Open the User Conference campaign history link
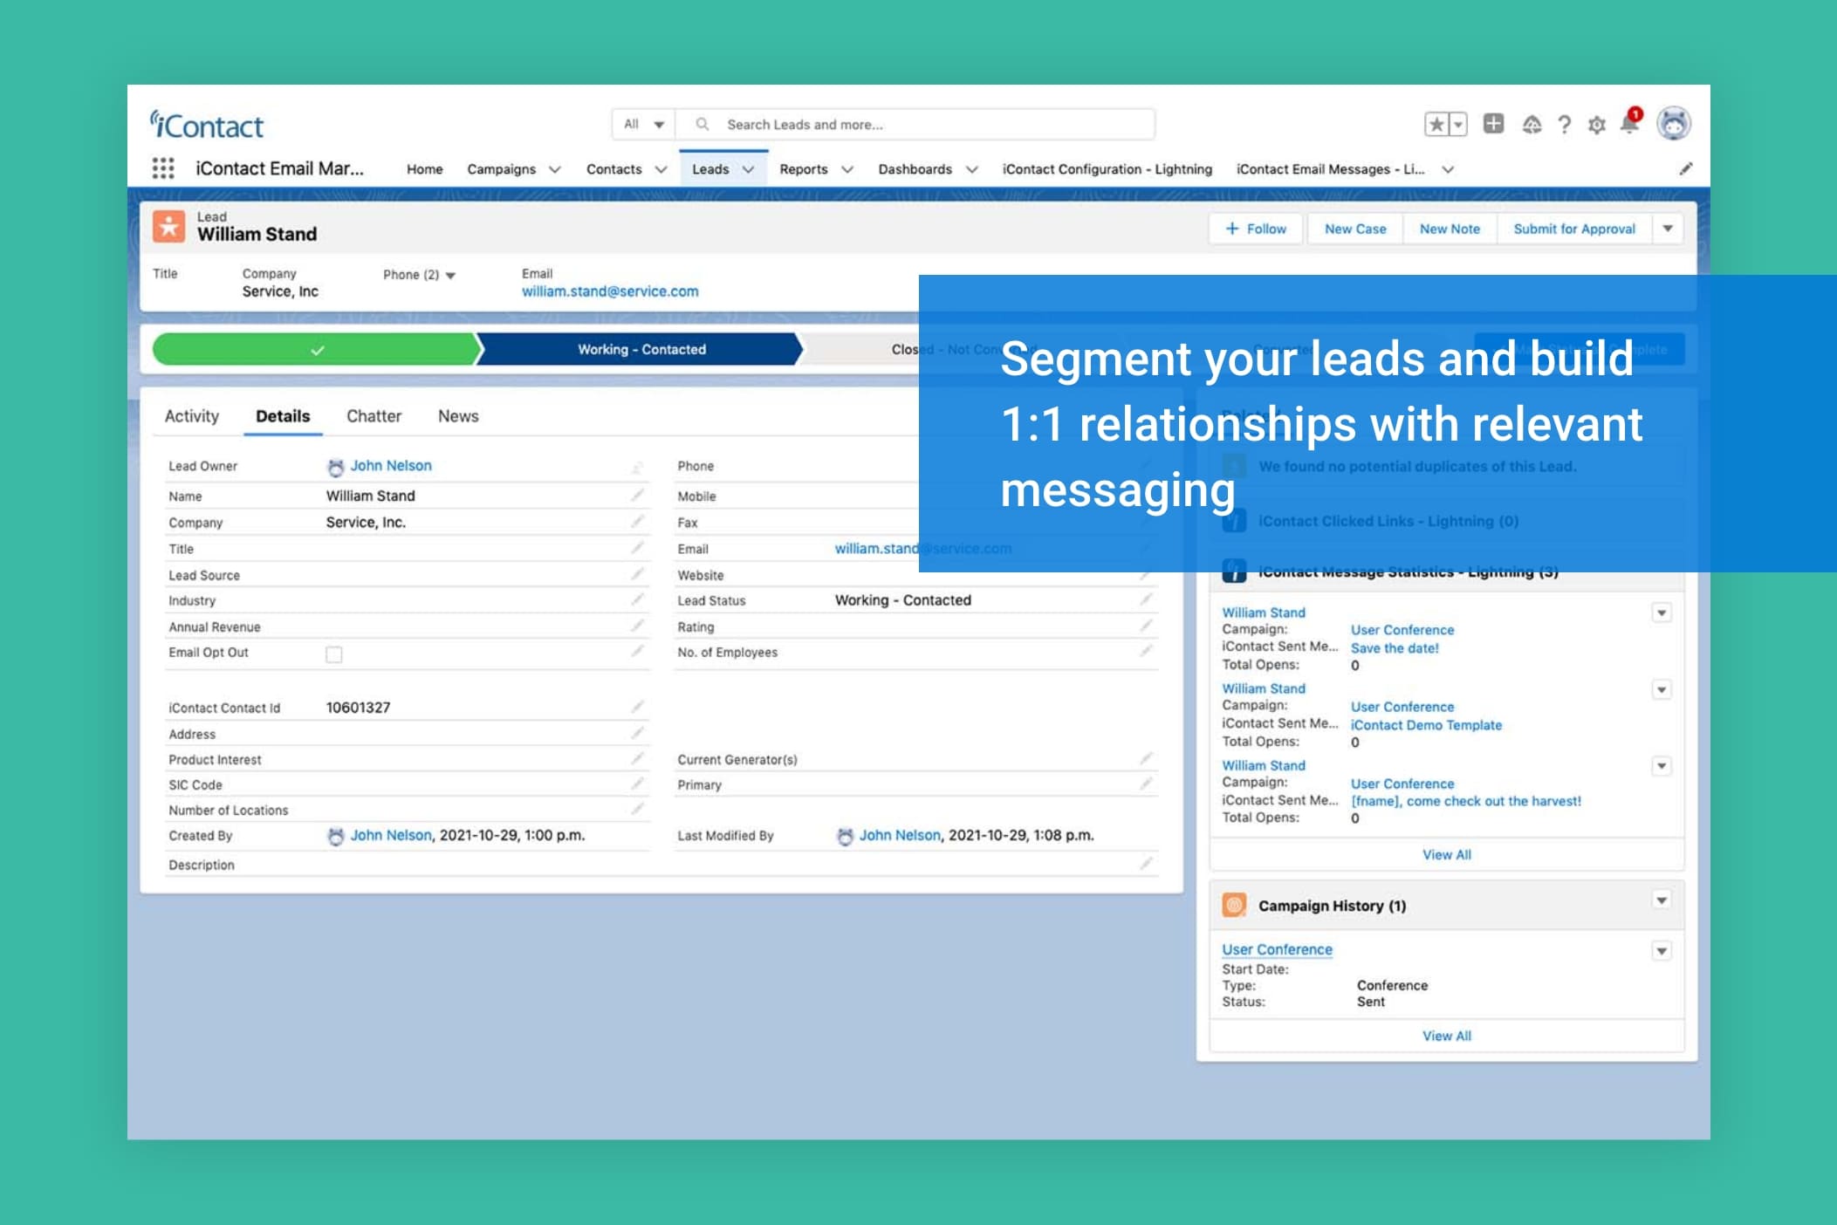1837x1225 pixels. [1277, 949]
